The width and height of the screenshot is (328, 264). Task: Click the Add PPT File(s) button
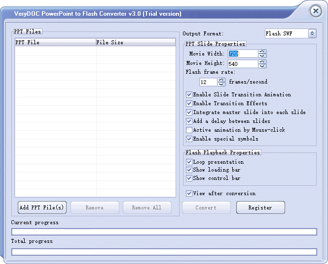pyautogui.click(x=42, y=207)
